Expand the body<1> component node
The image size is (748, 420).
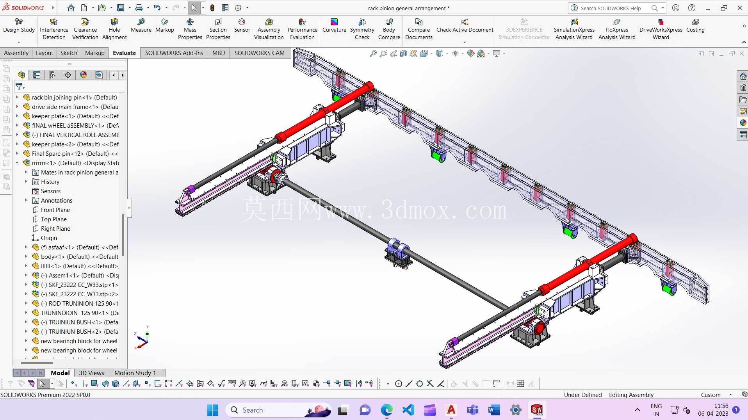tap(26, 256)
